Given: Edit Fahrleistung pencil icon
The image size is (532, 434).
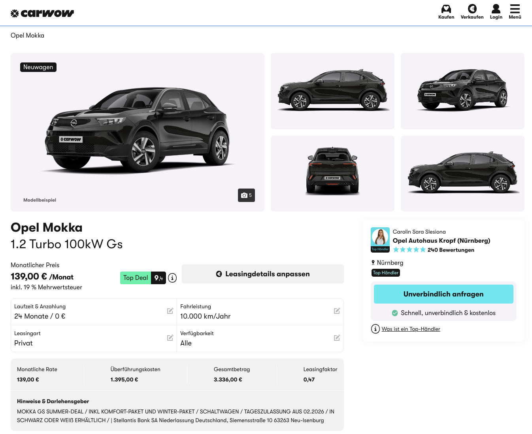Looking at the screenshot, I should point(337,311).
